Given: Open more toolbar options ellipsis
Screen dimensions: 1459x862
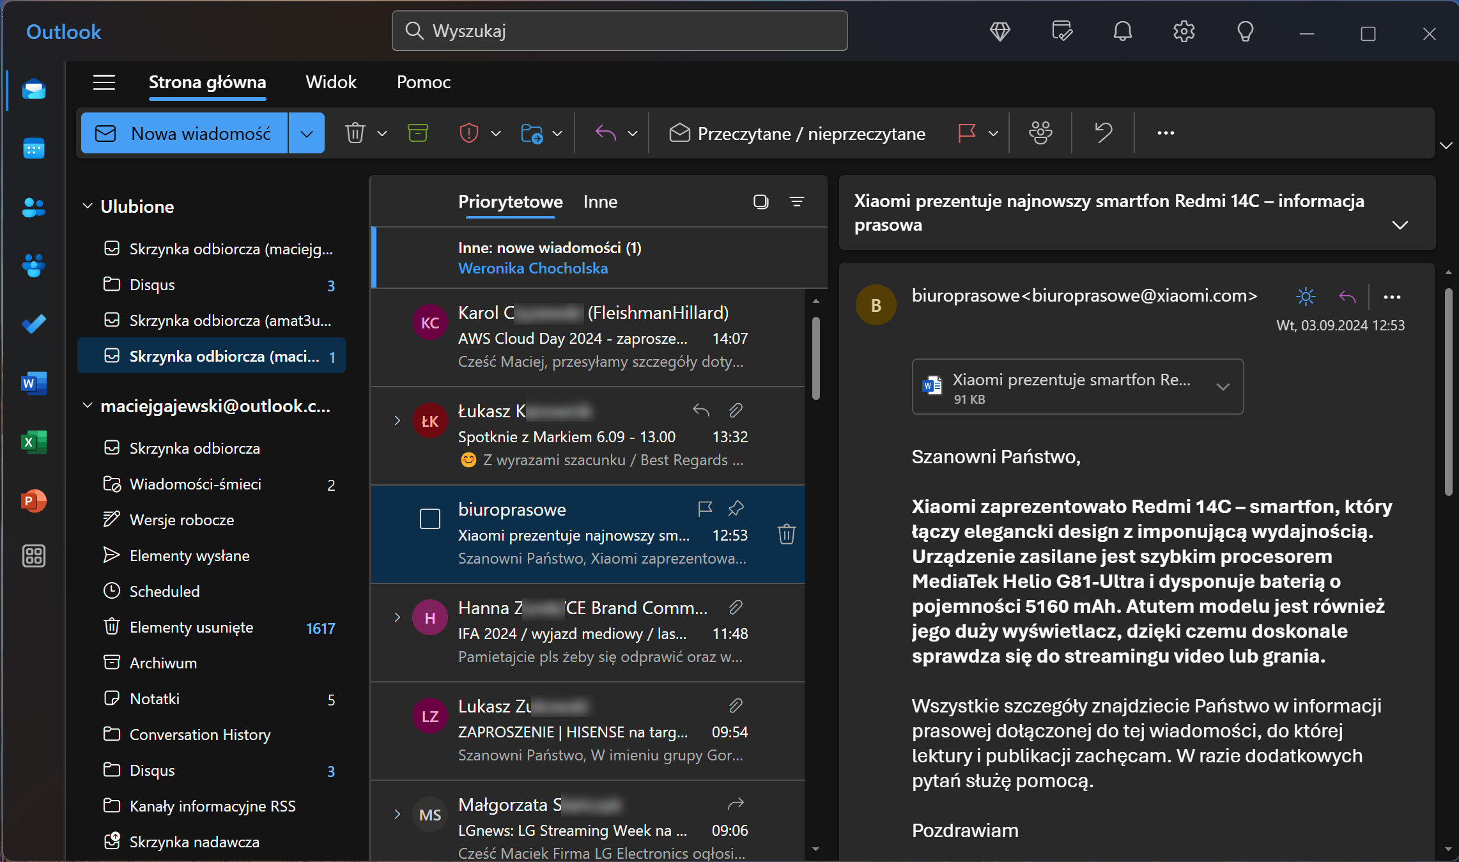Looking at the screenshot, I should 1166,134.
